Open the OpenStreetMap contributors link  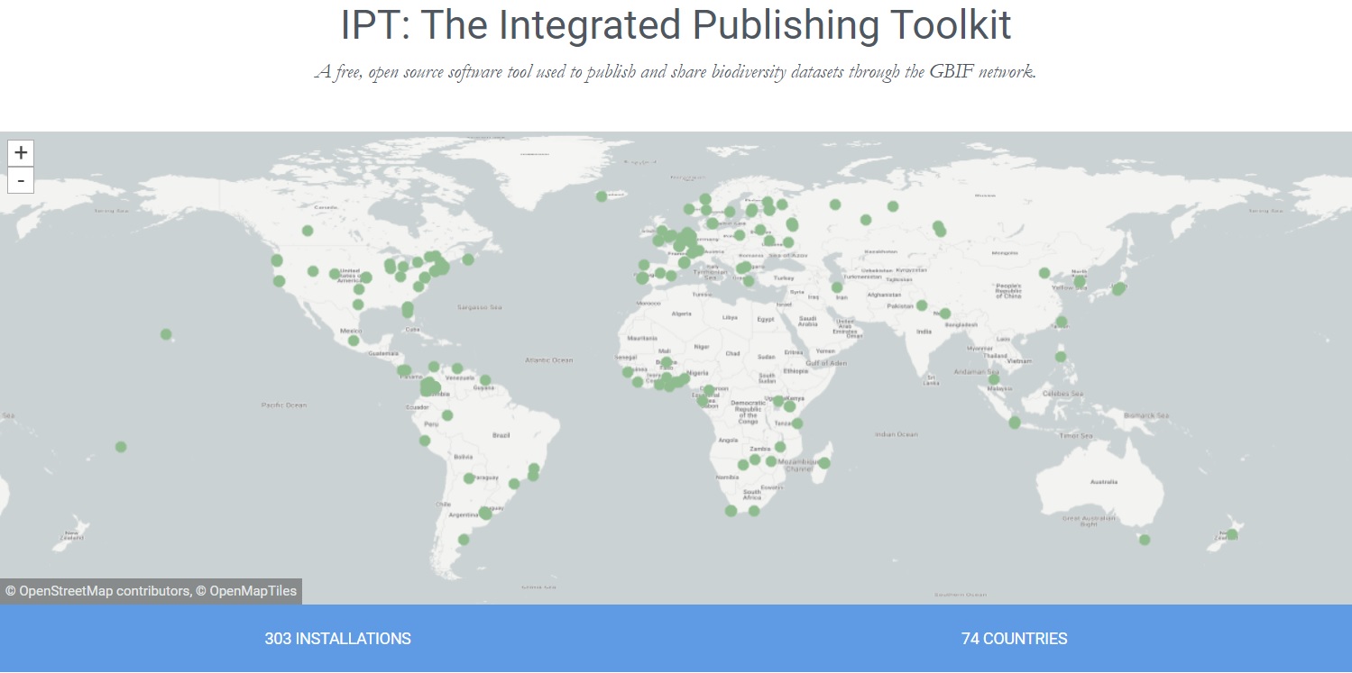(97, 592)
